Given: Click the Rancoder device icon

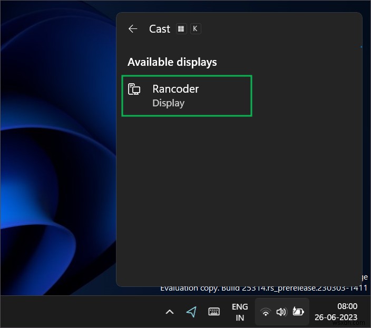Looking at the screenshot, I should (x=134, y=89).
